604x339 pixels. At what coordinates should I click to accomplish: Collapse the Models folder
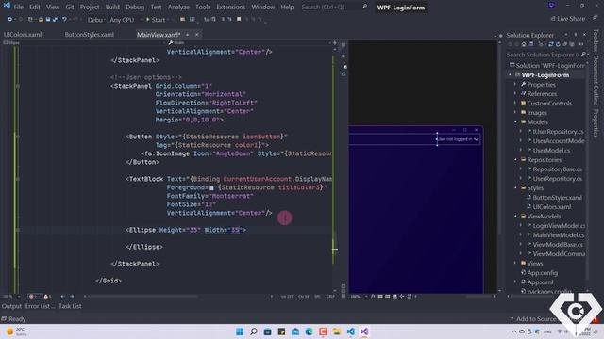click(515, 122)
